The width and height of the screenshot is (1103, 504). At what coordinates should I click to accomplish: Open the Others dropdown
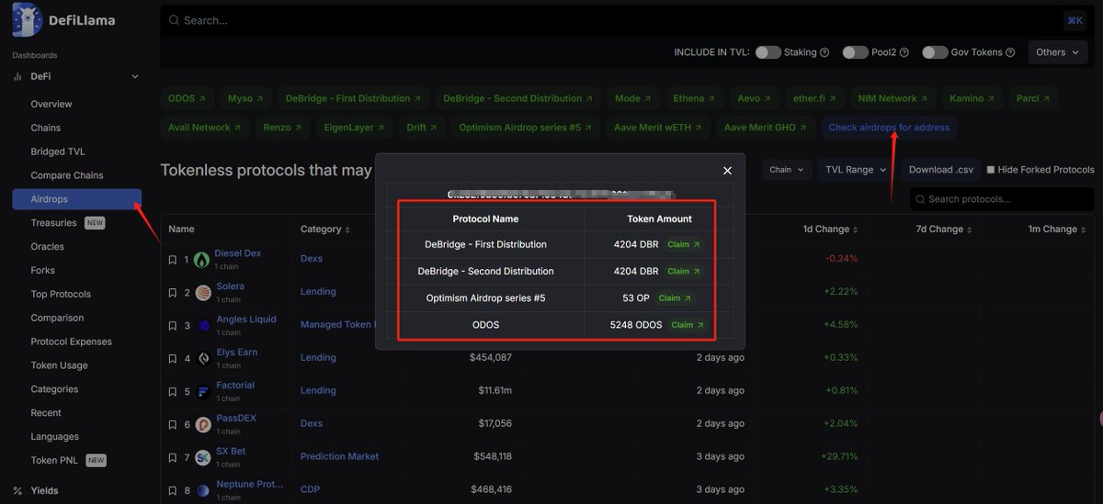pos(1057,52)
